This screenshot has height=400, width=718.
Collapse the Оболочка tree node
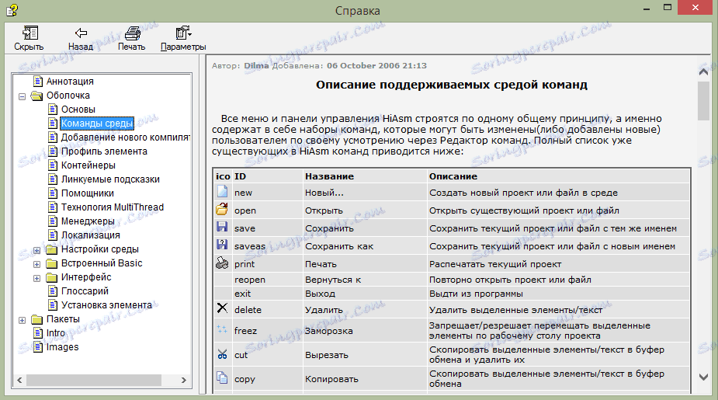point(22,96)
